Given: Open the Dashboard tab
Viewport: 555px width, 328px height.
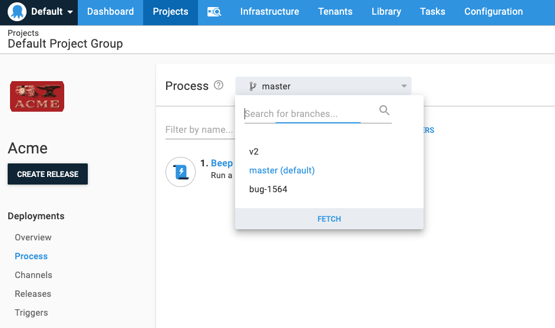Looking at the screenshot, I should click(110, 12).
